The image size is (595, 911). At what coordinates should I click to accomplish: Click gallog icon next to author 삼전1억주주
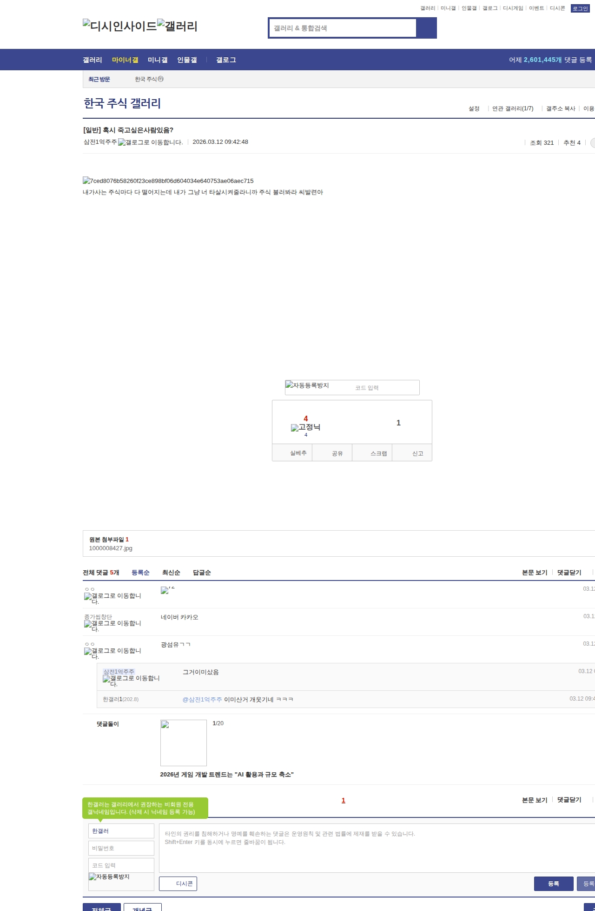pyautogui.click(x=150, y=142)
